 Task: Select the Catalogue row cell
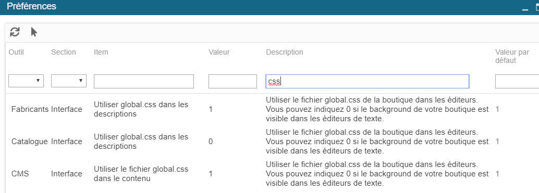[x=30, y=141]
